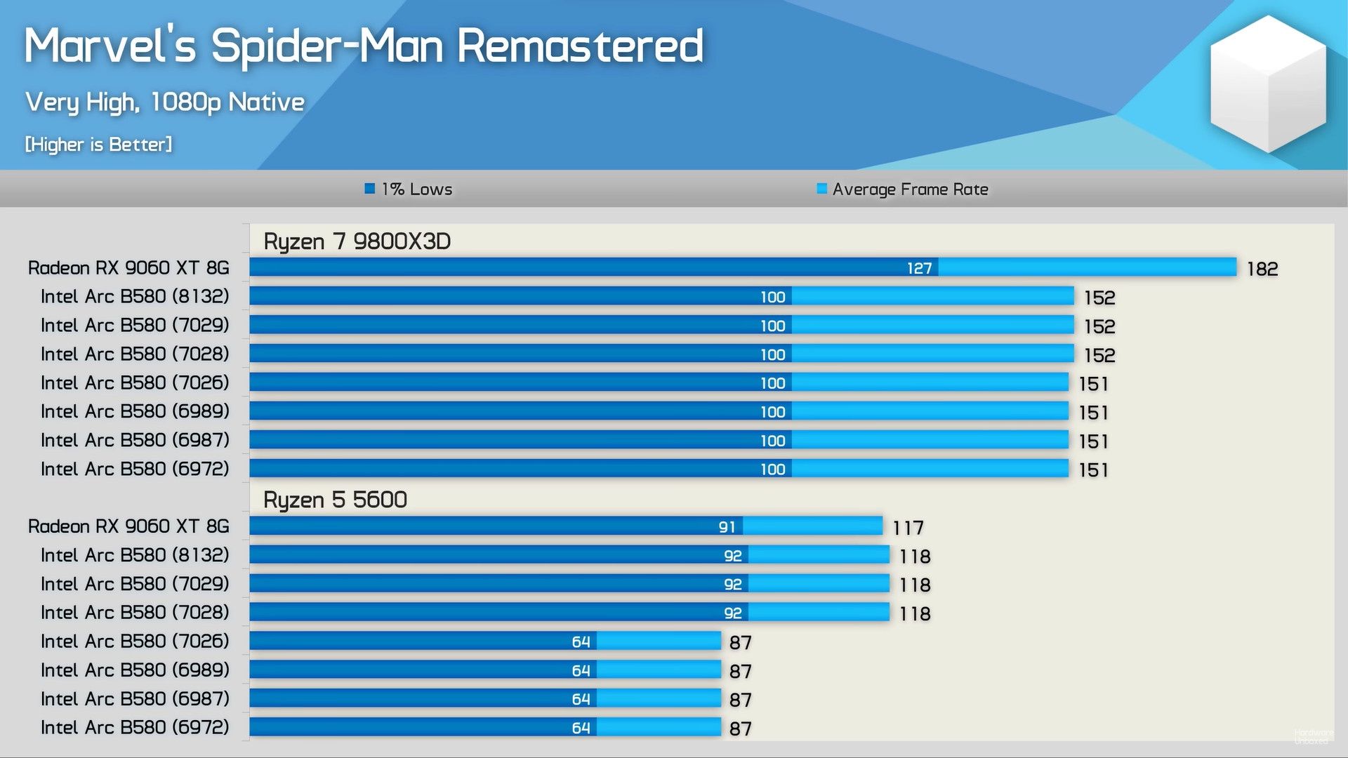Screen dimensions: 1348x758
Task: Click Radeon RX 9060 XT 8G label under 9800X3D
Action: (128, 268)
